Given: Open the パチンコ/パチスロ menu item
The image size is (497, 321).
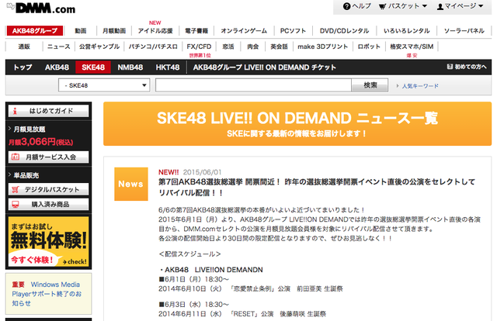Looking at the screenshot, I should point(153,47).
